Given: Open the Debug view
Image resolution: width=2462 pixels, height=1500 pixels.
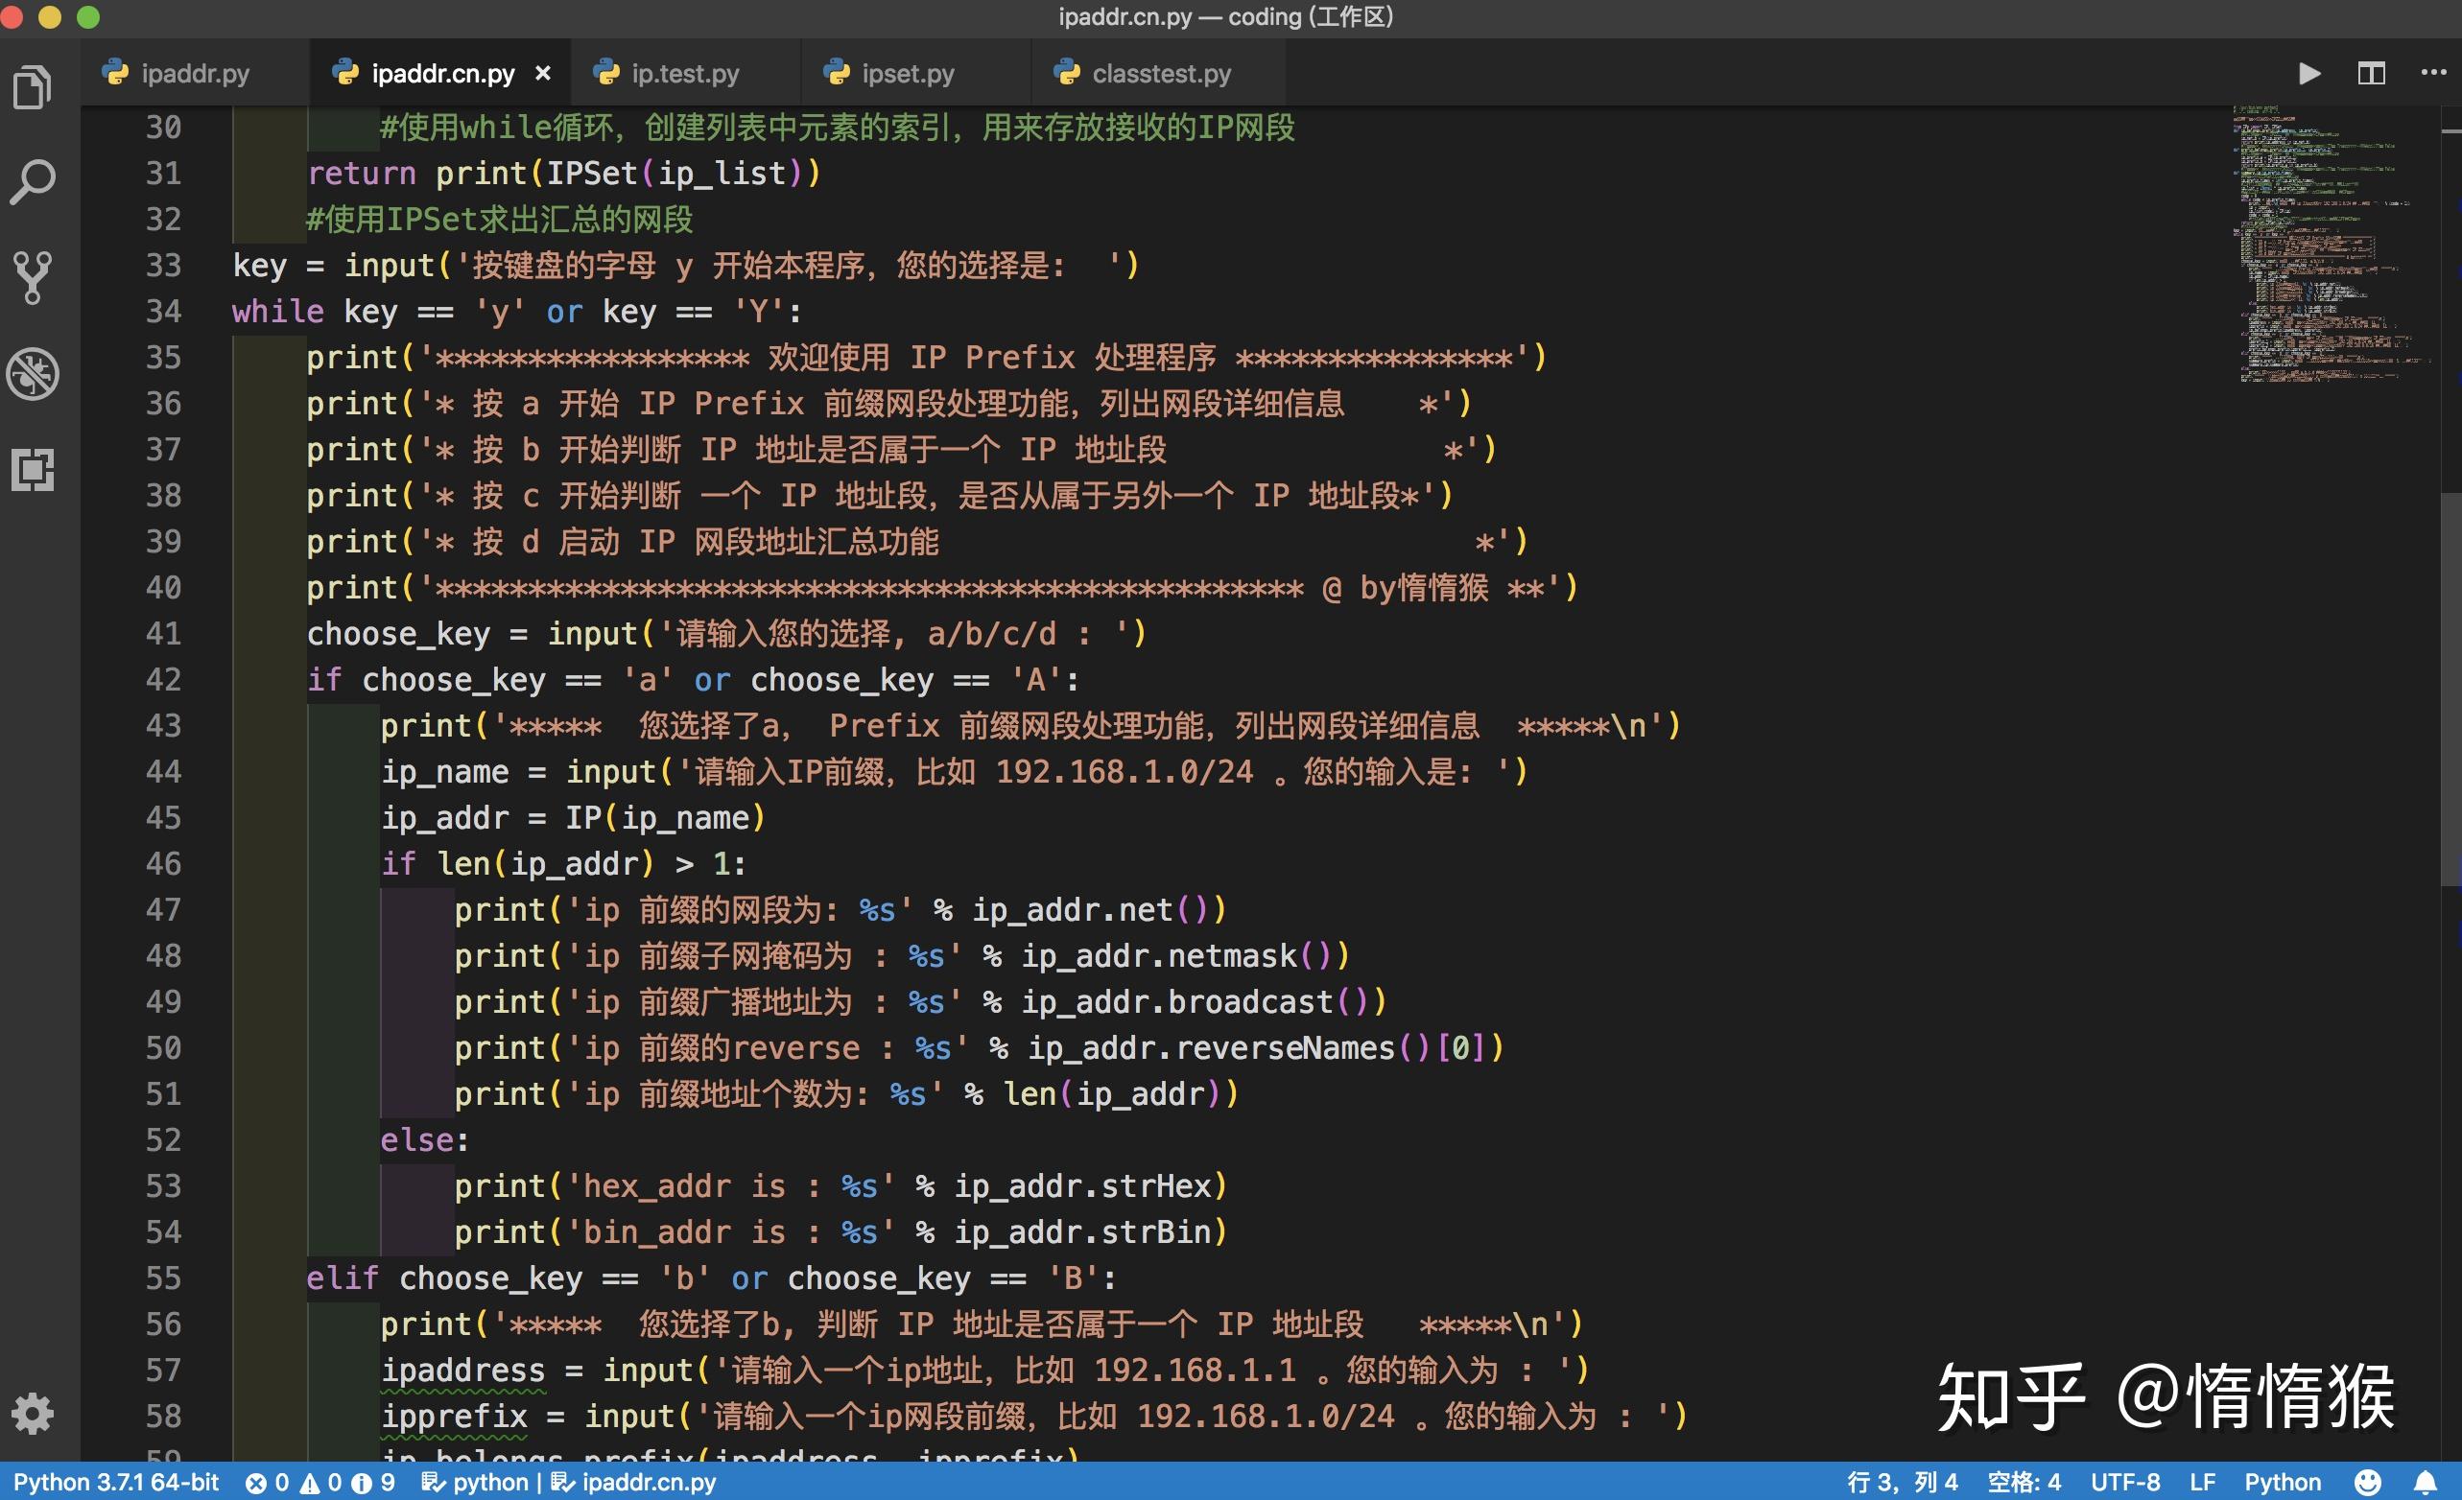Looking at the screenshot, I should tap(33, 374).
